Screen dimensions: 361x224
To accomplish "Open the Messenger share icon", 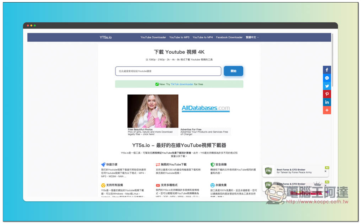I will (x=327, y=78).
